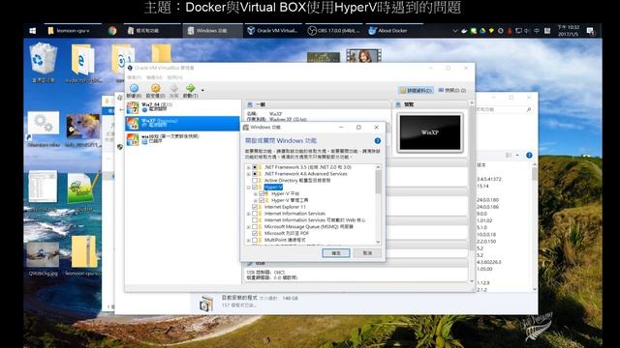This screenshot has width=620, height=348.
Task: Uncheck the Hyper-V feature checkbox
Action: (x=255, y=187)
